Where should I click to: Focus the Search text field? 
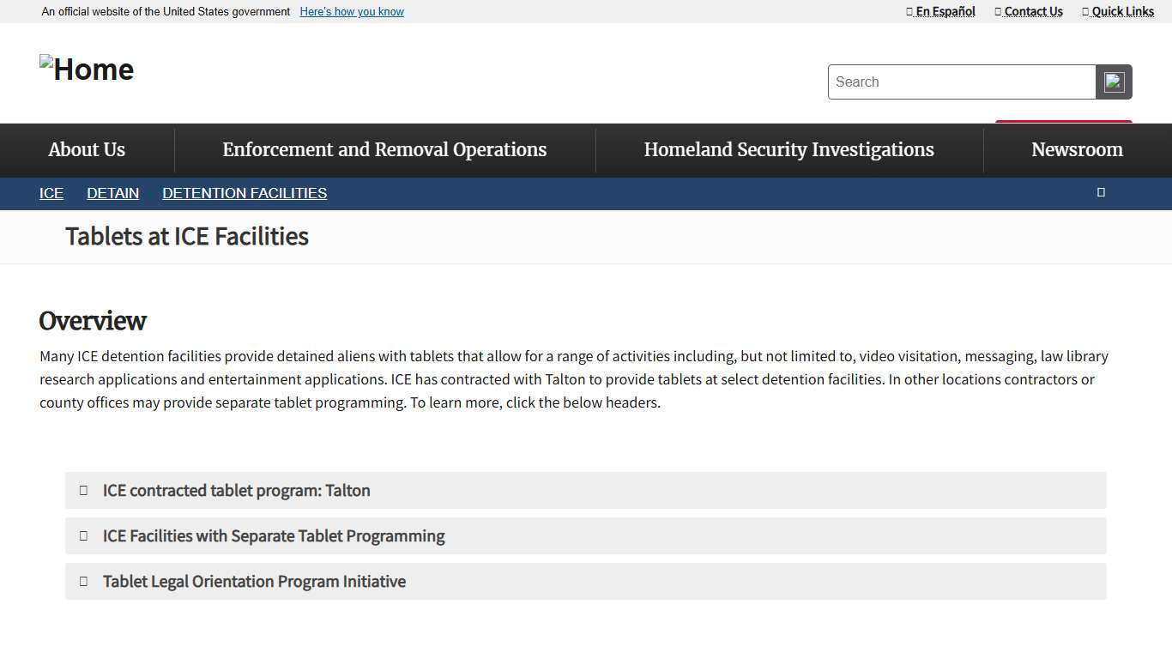pyautogui.click(x=961, y=82)
